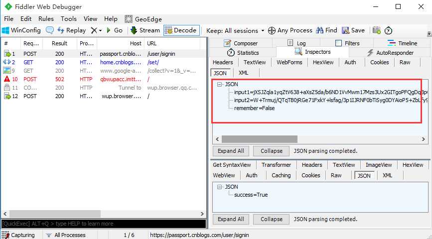Open the Rules menu
This screenshot has height=239, width=432.
point(46,19)
